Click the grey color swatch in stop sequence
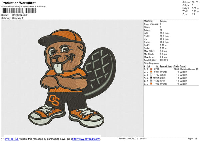The width and height of the screenshot is (200, 141). click(152, 81)
